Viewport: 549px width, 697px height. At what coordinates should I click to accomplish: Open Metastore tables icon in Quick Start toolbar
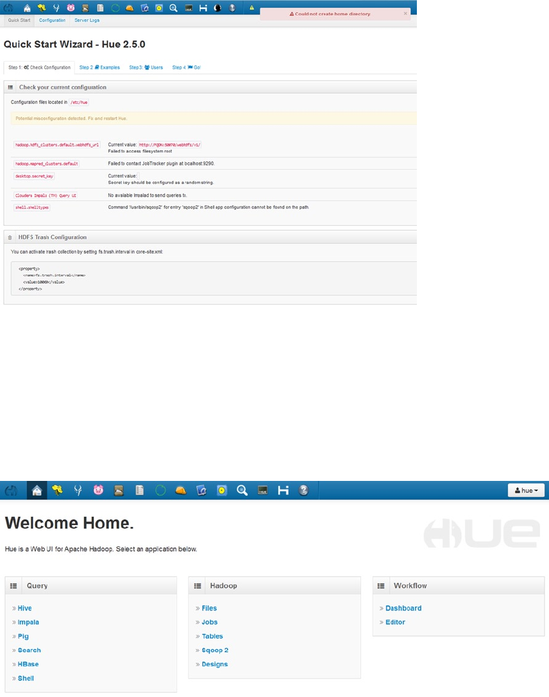pyautogui.click(x=101, y=8)
